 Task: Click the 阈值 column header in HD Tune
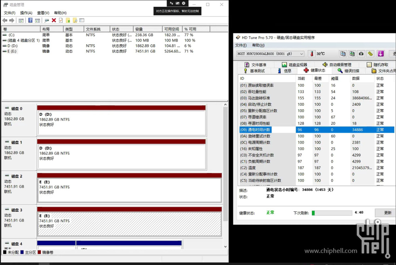(x=339, y=79)
